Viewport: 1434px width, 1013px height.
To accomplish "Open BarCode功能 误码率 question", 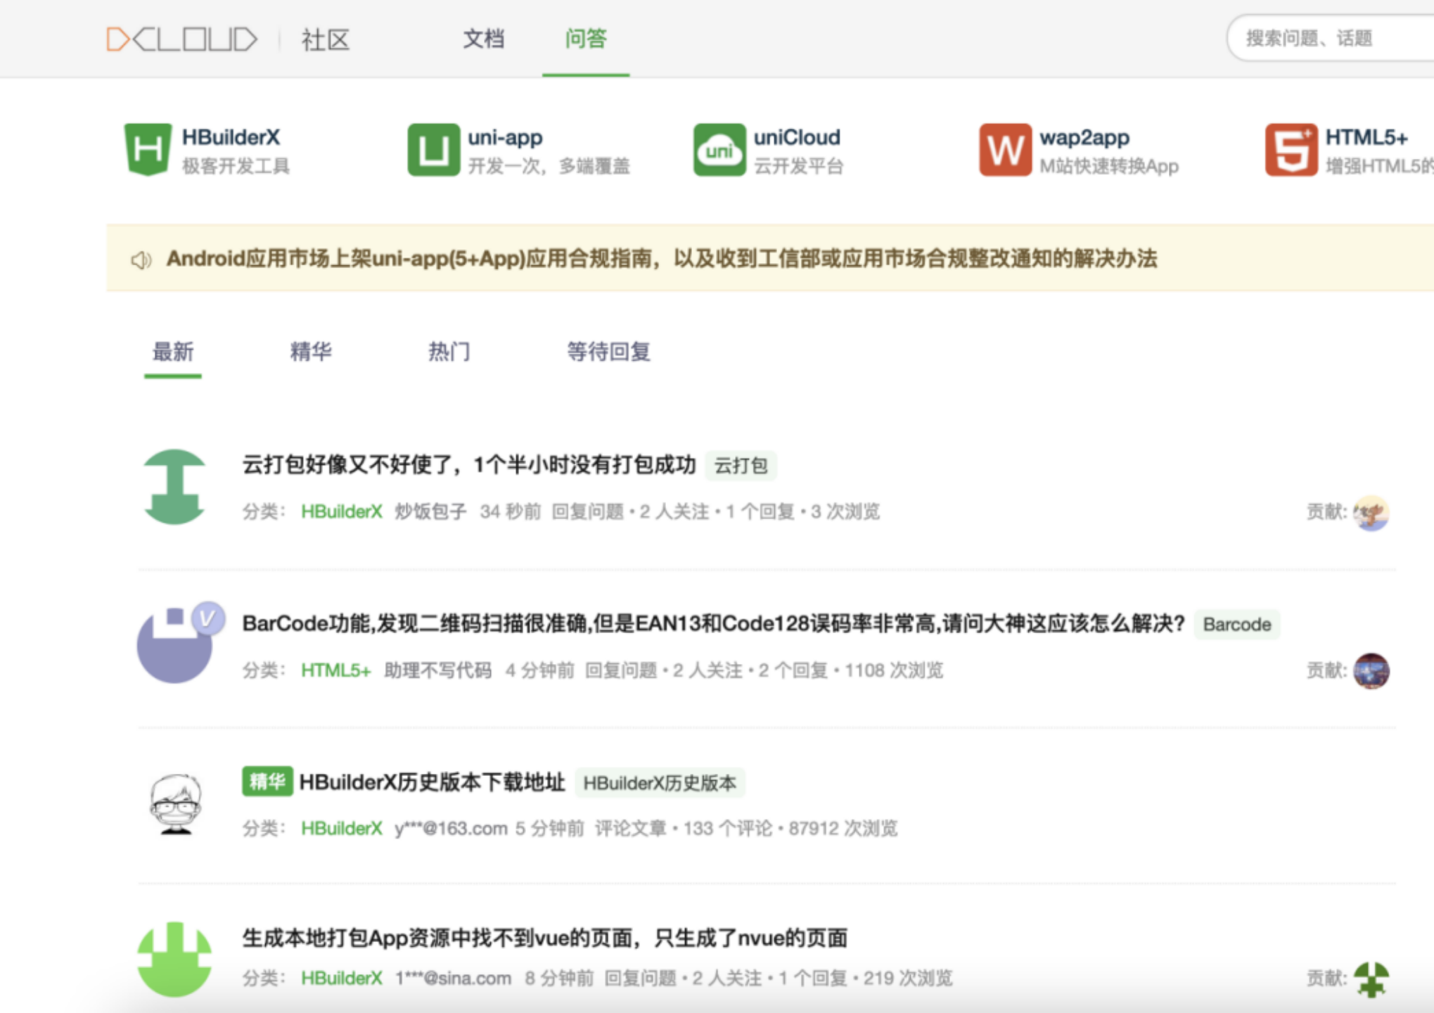I will (x=713, y=623).
